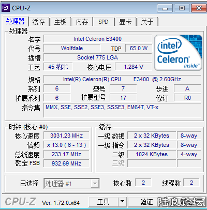
Task: Click the instruction set list MMX, SSE...
Action: tap(122, 110)
